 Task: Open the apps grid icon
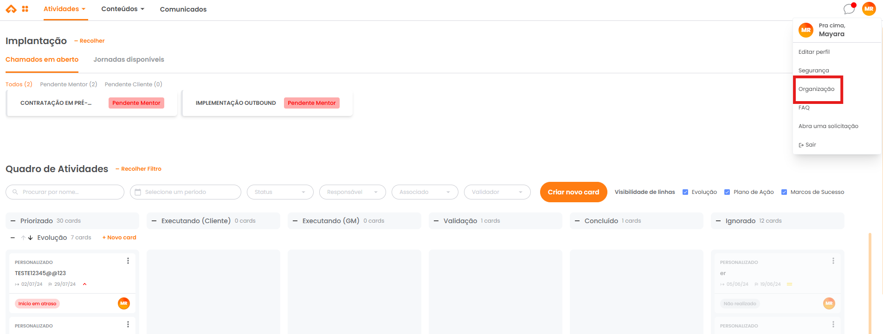click(25, 9)
